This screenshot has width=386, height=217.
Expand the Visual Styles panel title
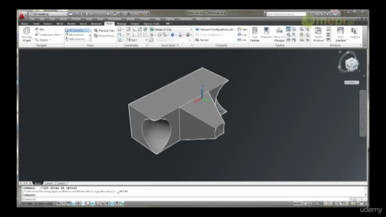169,45
